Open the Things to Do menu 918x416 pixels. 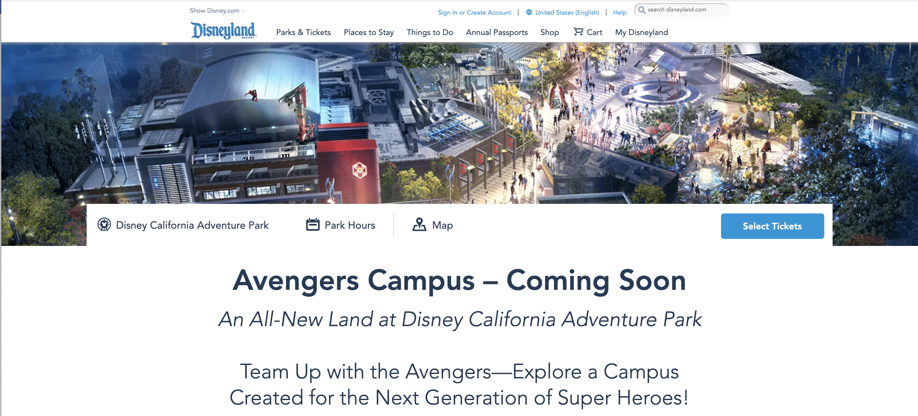tap(429, 32)
